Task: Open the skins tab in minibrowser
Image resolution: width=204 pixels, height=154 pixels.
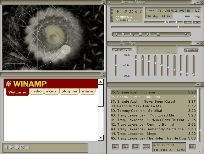Action: (x=51, y=91)
